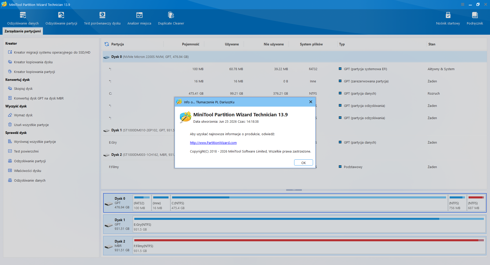Click the splitter handle above disk map
The image size is (490, 265).
[x=294, y=190]
